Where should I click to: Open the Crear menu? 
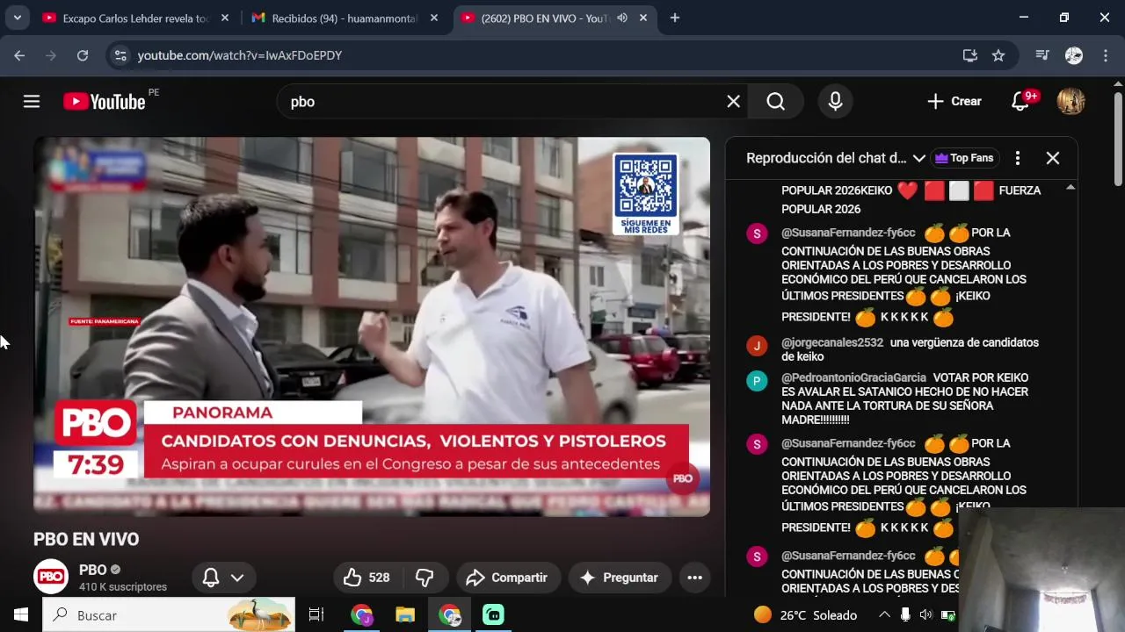(954, 102)
